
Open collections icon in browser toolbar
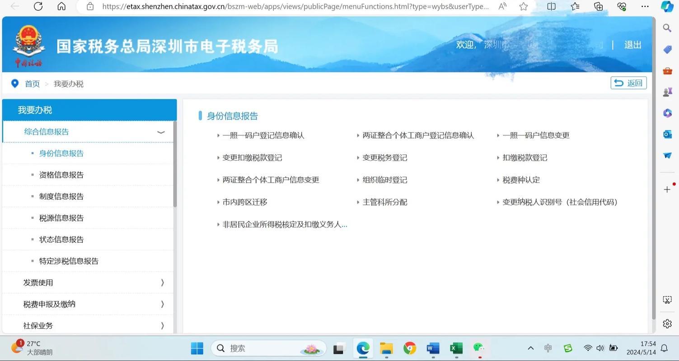(x=599, y=6)
